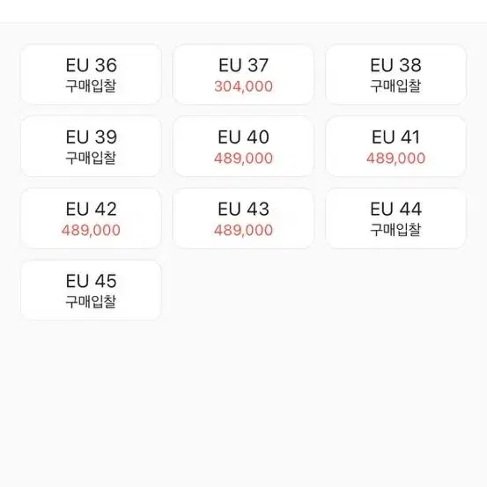
Task: Pick size EU 38
Action: tap(395, 74)
